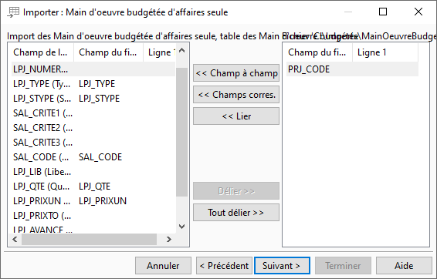
Task: Open help with the Aide button
Action: (x=404, y=266)
